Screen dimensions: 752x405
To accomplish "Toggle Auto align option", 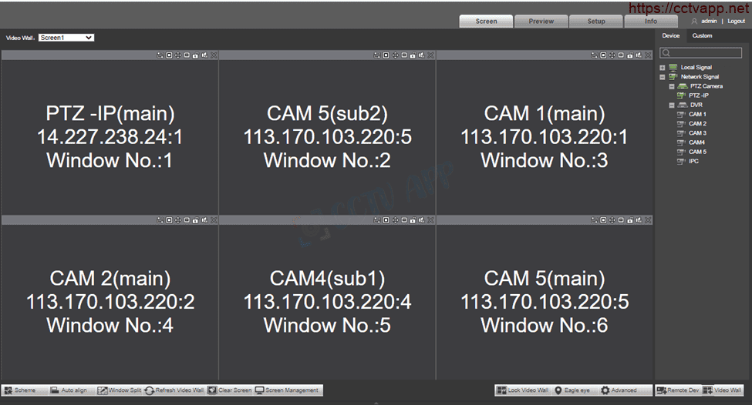I will 69,390.
